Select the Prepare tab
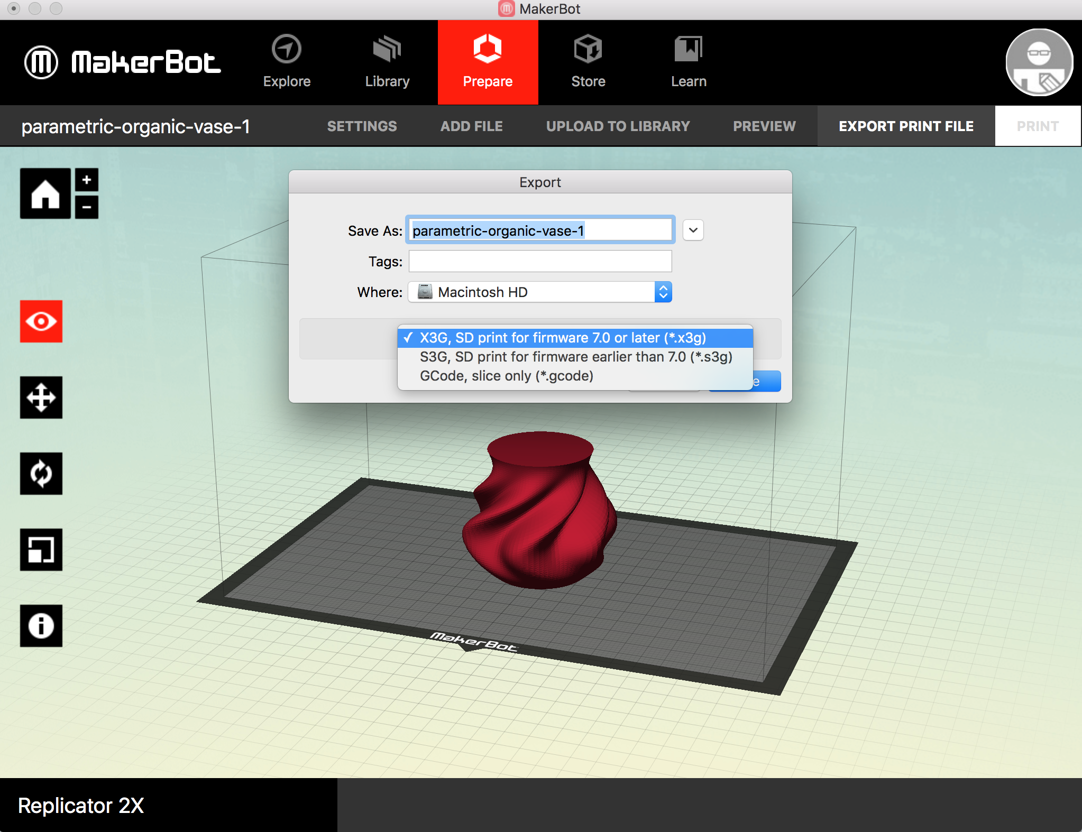This screenshot has width=1082, height=832. click(x=488, y=62)
